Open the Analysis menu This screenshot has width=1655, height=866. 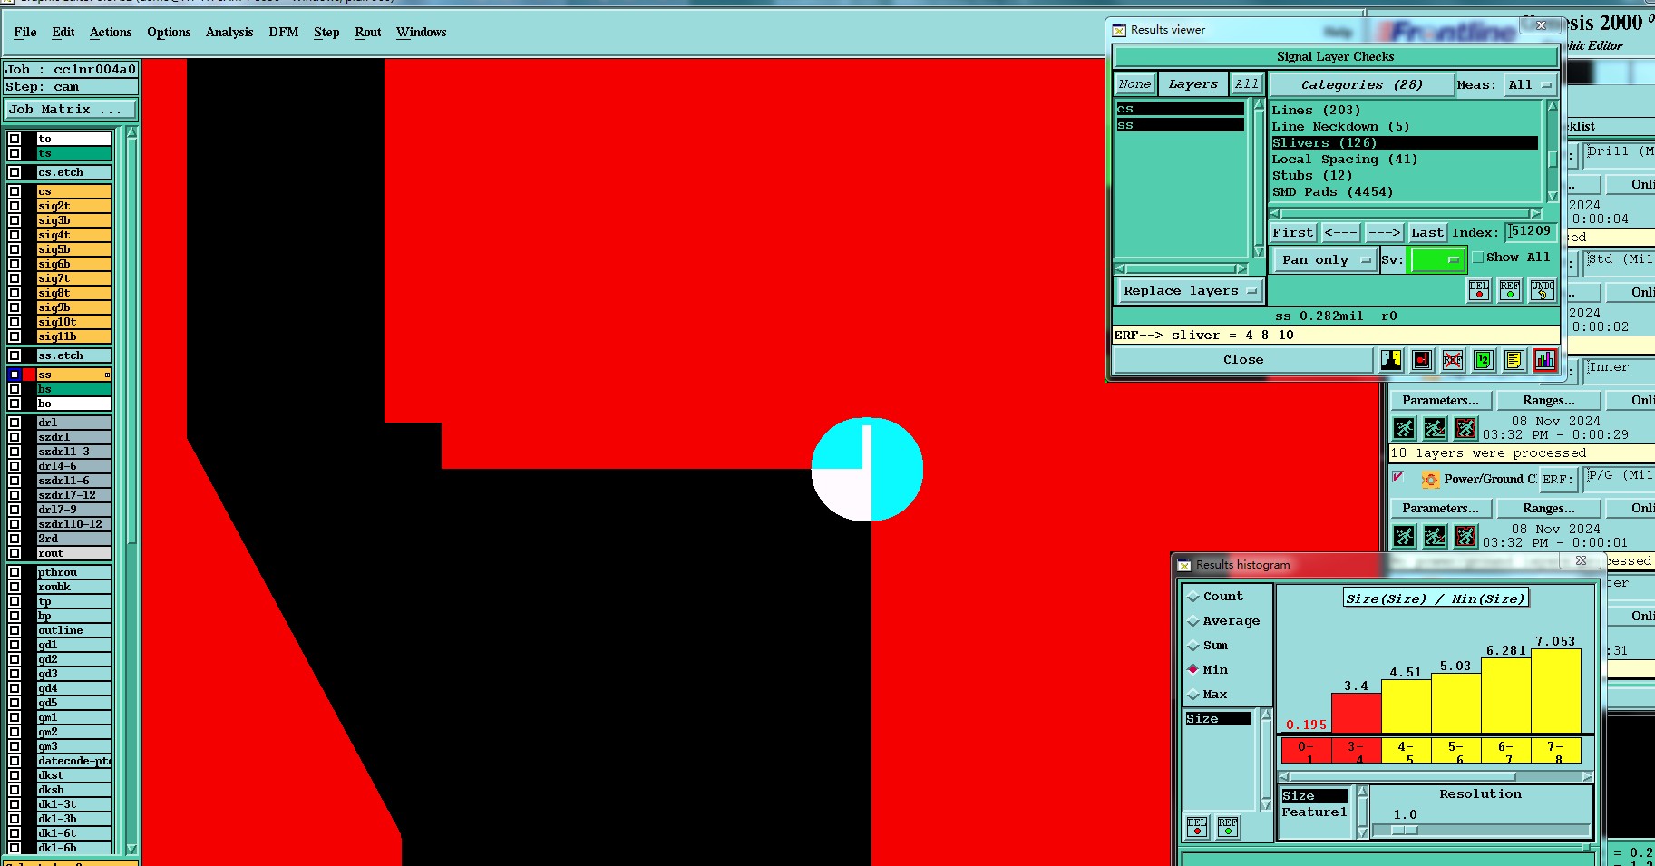coord(229,32)
